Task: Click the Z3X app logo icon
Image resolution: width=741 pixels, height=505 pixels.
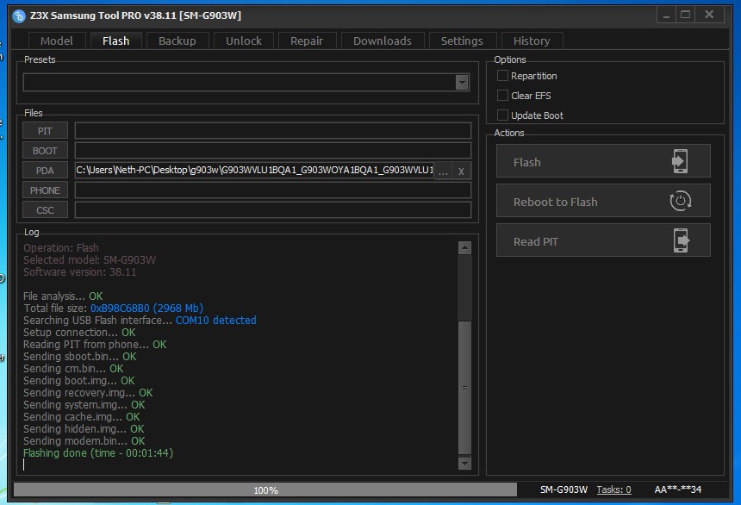Action: 19,16
